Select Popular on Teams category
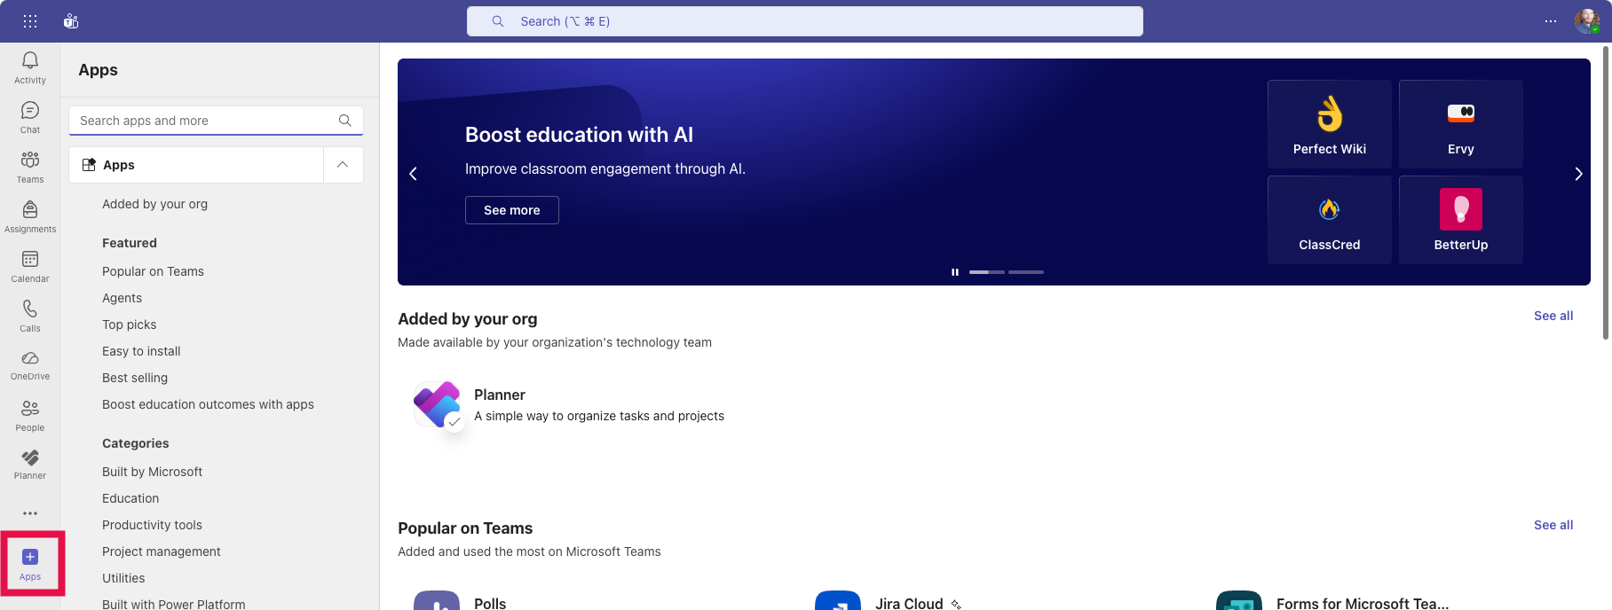This screenshot has width=1612, height=610. tap(153, 271)
